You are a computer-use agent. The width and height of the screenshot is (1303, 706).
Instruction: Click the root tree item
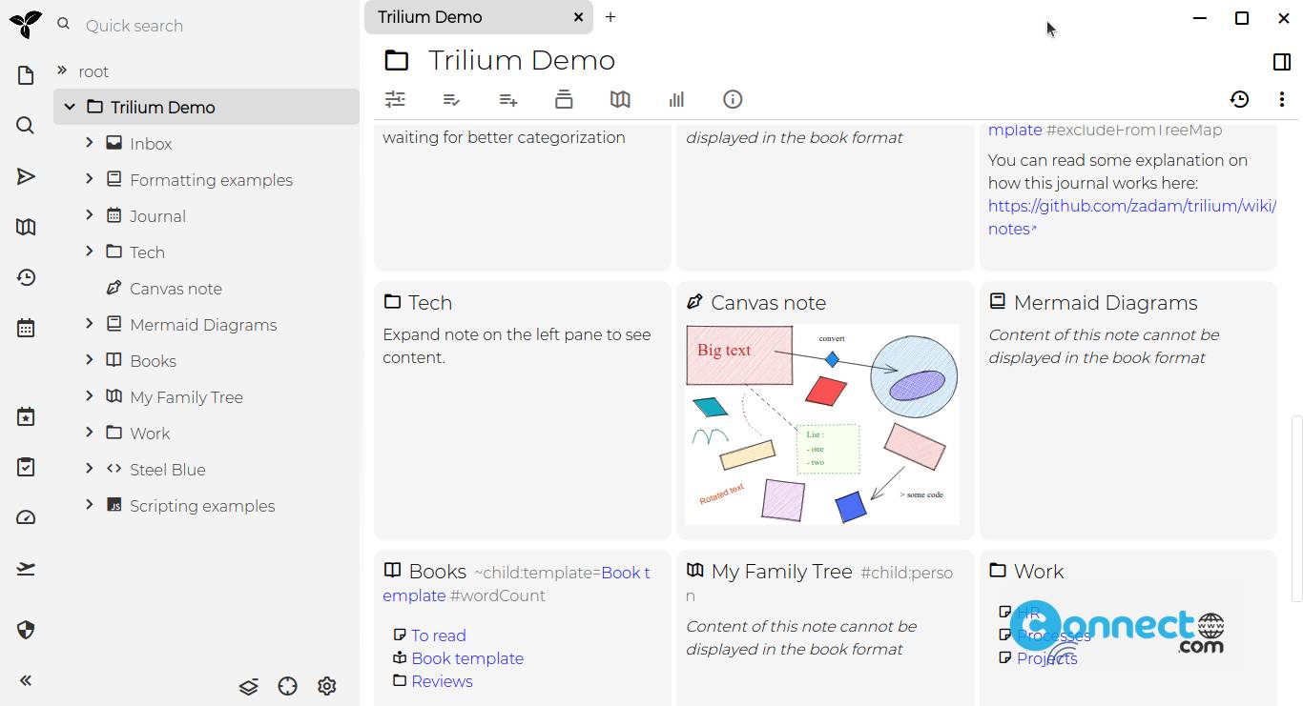coord(93,71)
